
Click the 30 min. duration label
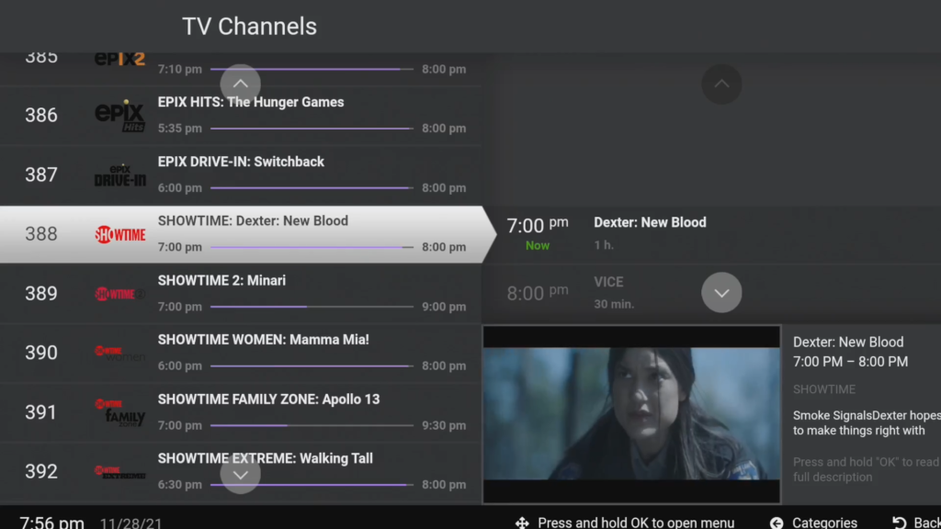(614, 305)
